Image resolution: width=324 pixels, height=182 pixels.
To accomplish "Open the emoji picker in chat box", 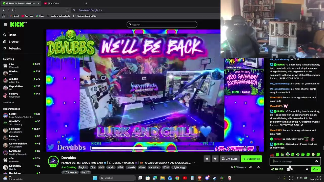I will pos(316,161).
